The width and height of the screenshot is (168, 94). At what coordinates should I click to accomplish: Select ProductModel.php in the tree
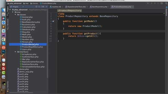(28, 44)
